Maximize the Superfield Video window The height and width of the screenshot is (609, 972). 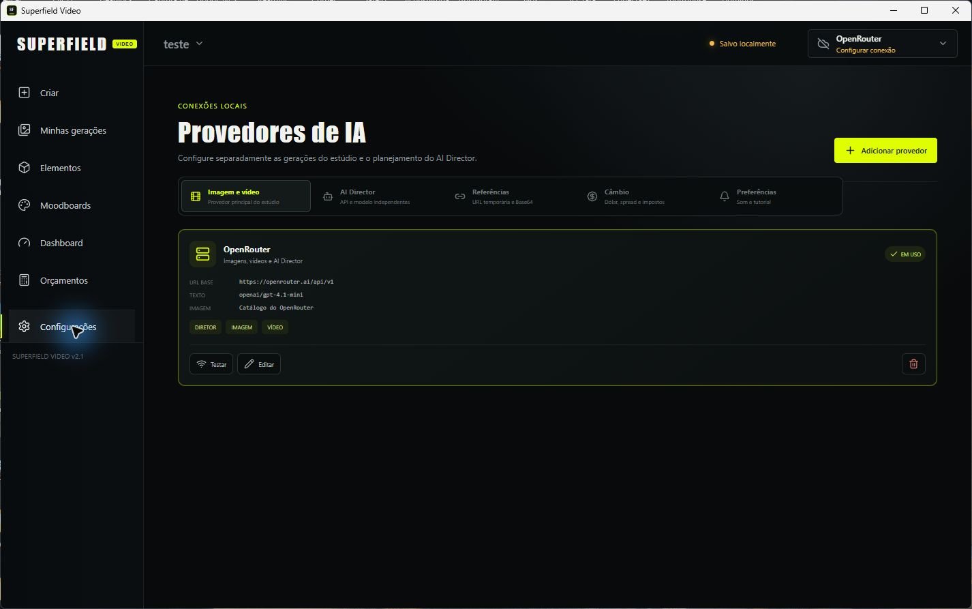coord(924,10)
